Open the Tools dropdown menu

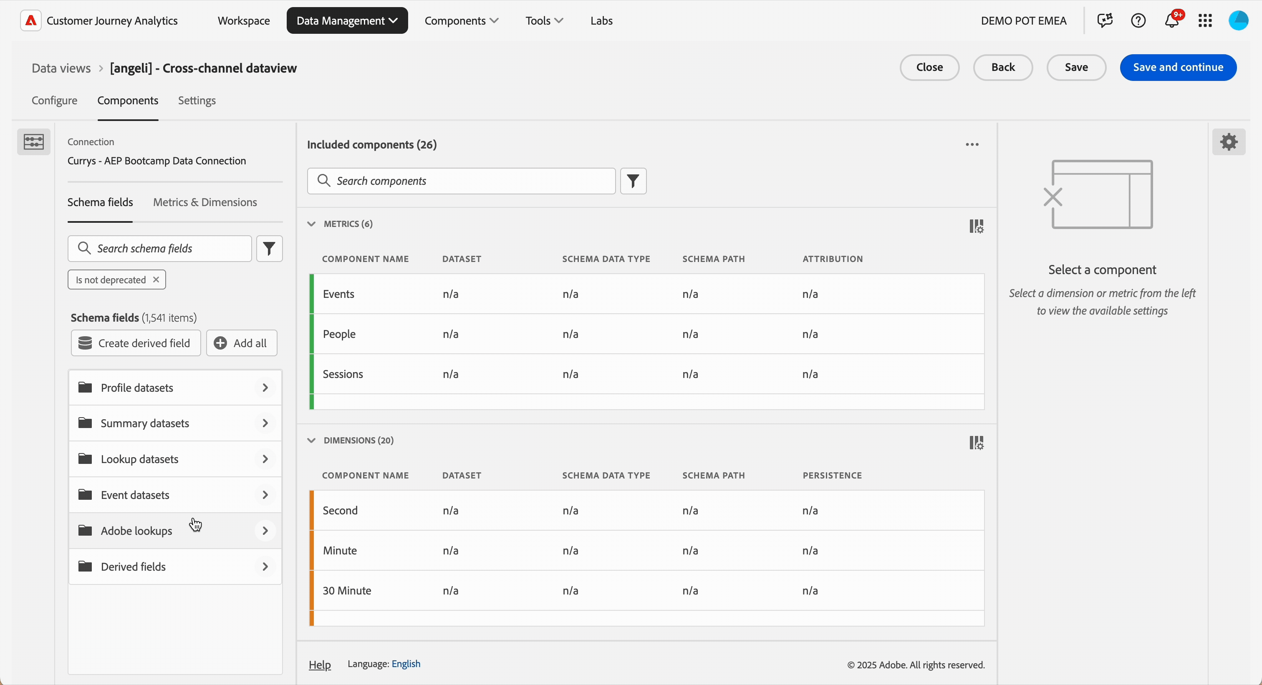point(544,20)
